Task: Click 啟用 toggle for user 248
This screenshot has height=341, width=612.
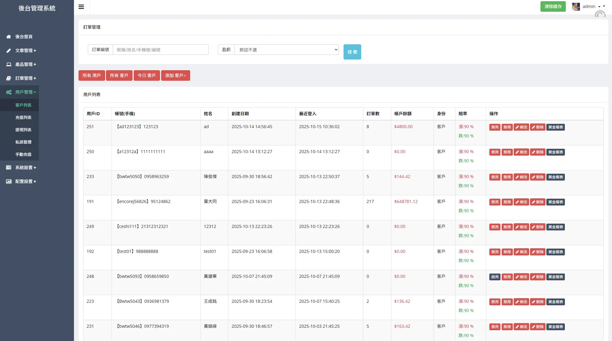Action: (495, 277)
